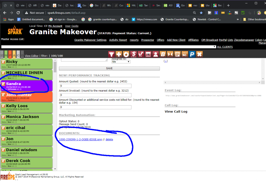Click the horizontal scrollbar right arrow
This screenshot has height=181, width=266.
click(x=259, y=82)
